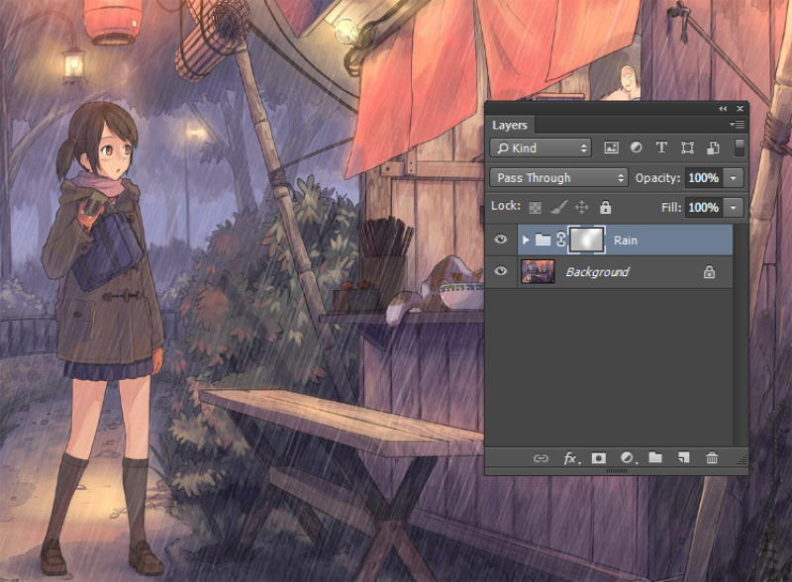Click the Layers panel scrollbar track
792x582 pixels.
(740, 335)
